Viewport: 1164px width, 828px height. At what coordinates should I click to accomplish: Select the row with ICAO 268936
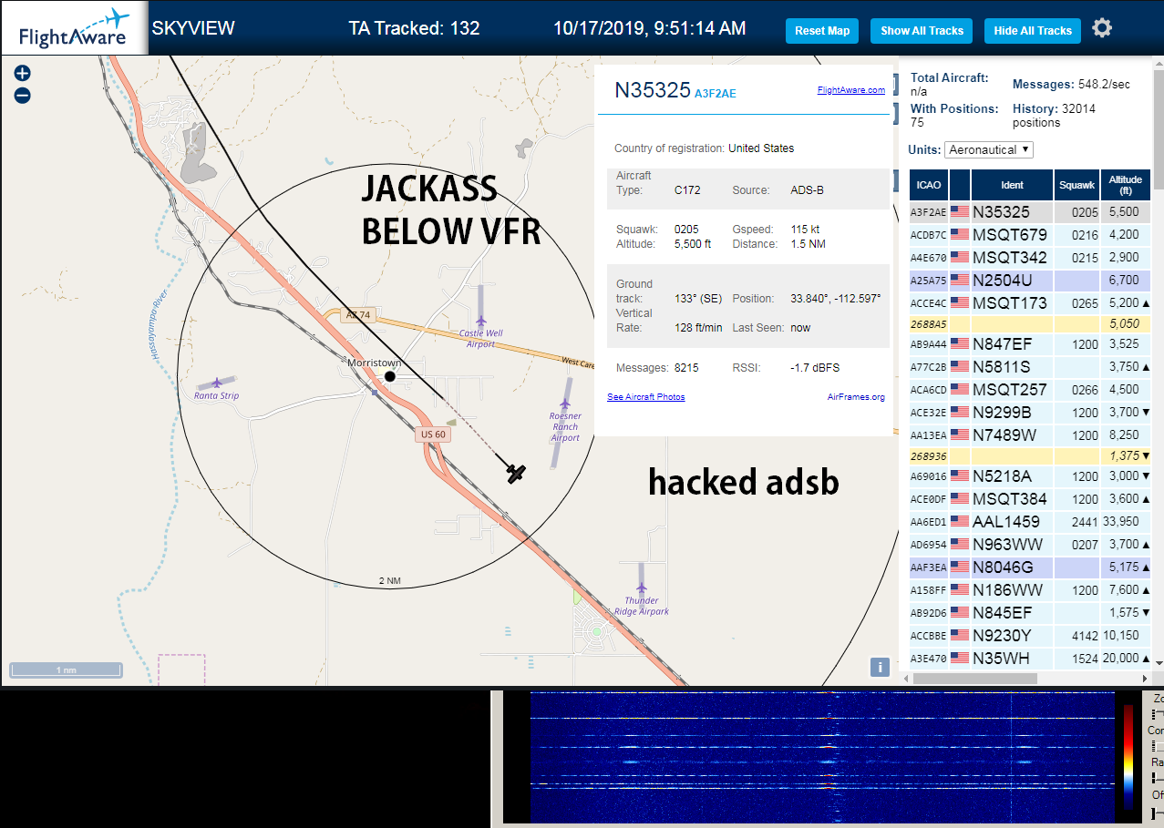(x=1030, y=455)
